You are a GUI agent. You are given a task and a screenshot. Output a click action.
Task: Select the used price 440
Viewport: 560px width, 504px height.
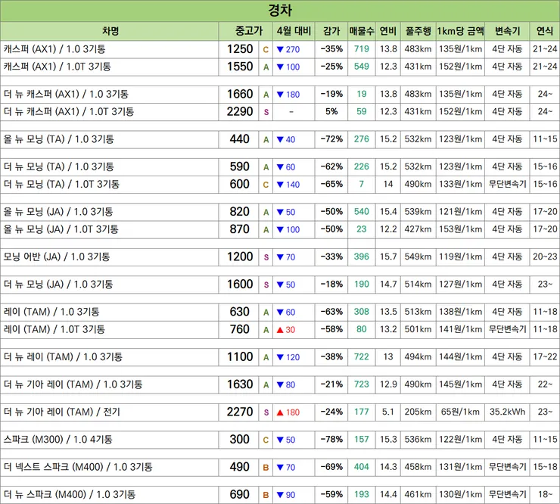tap(239, 139)
